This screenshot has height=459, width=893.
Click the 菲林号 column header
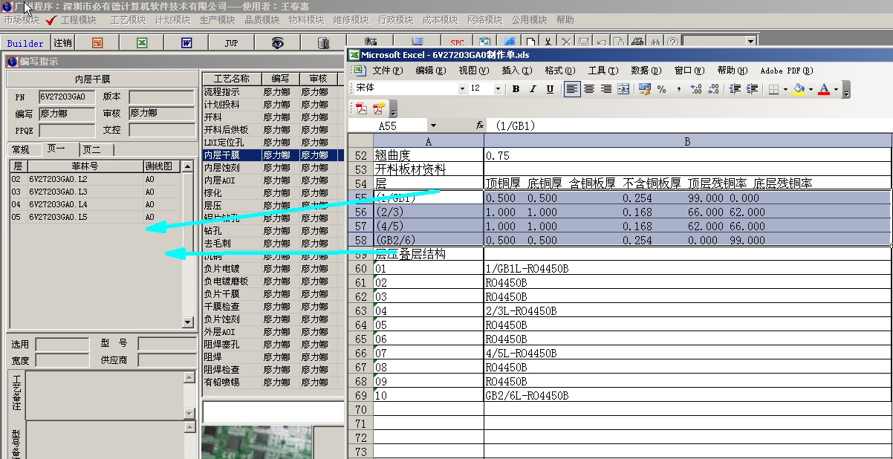click(x=85, y=166)
